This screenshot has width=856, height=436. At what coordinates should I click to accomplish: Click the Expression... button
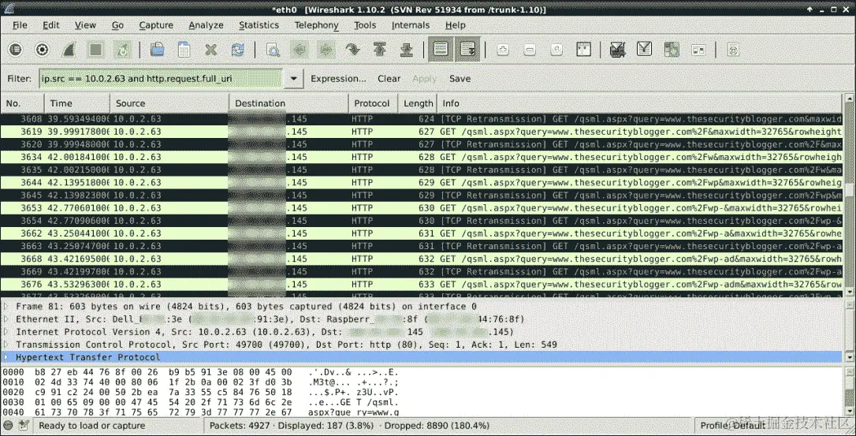point(338,79)
